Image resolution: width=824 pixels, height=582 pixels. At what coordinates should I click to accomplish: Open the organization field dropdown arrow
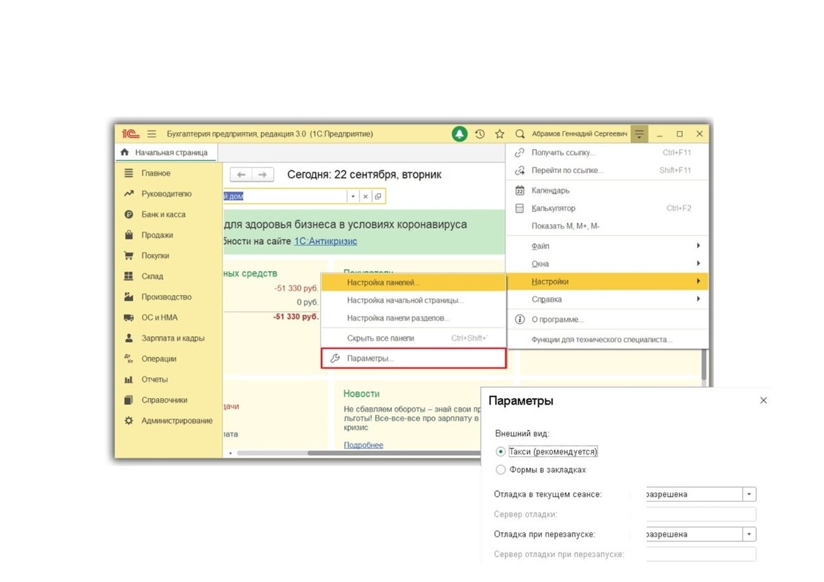(x=353, y=196)
